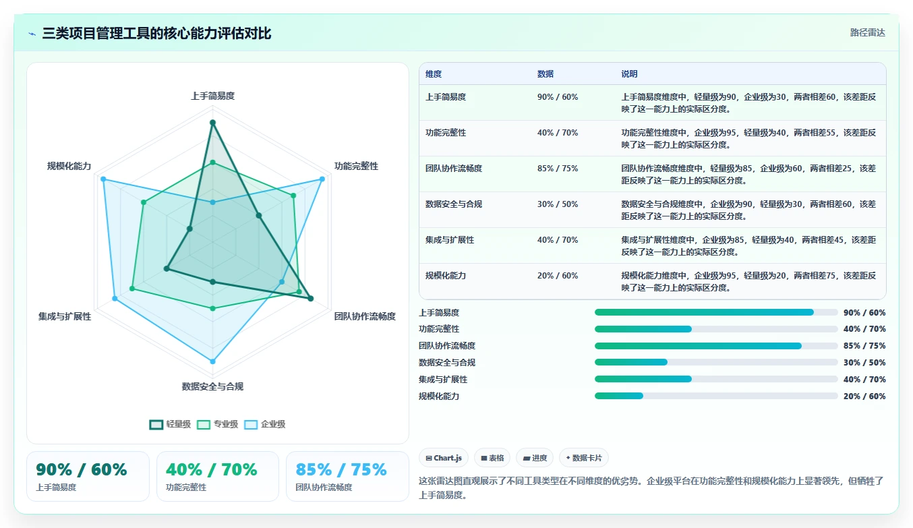913x528 pixels.
Task: Click the 规模化能力 progress bar
Action: [716, 396]
